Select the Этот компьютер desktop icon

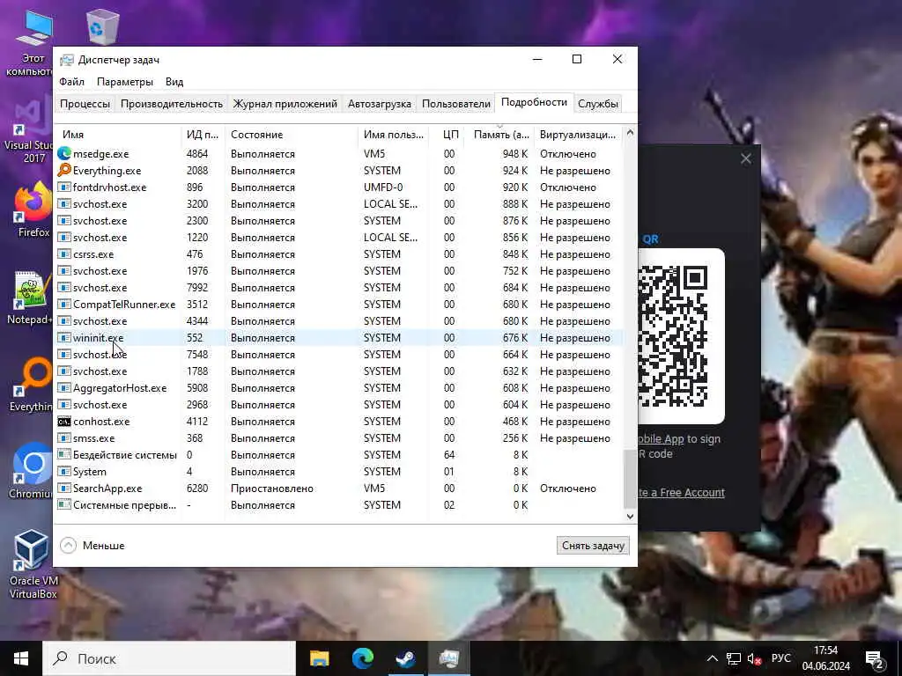point(32,43)
